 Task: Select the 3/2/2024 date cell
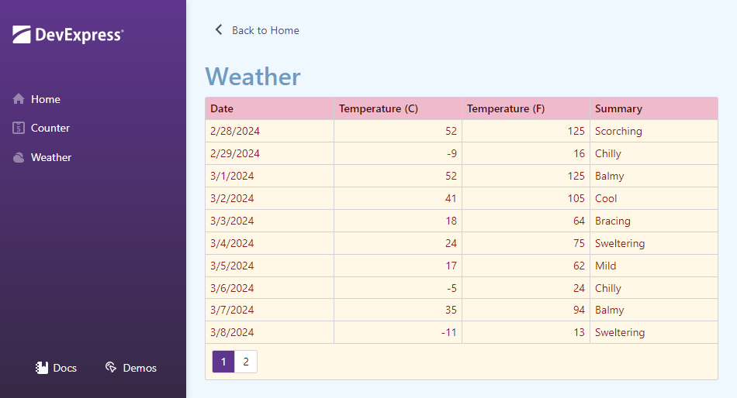point(270,198)
